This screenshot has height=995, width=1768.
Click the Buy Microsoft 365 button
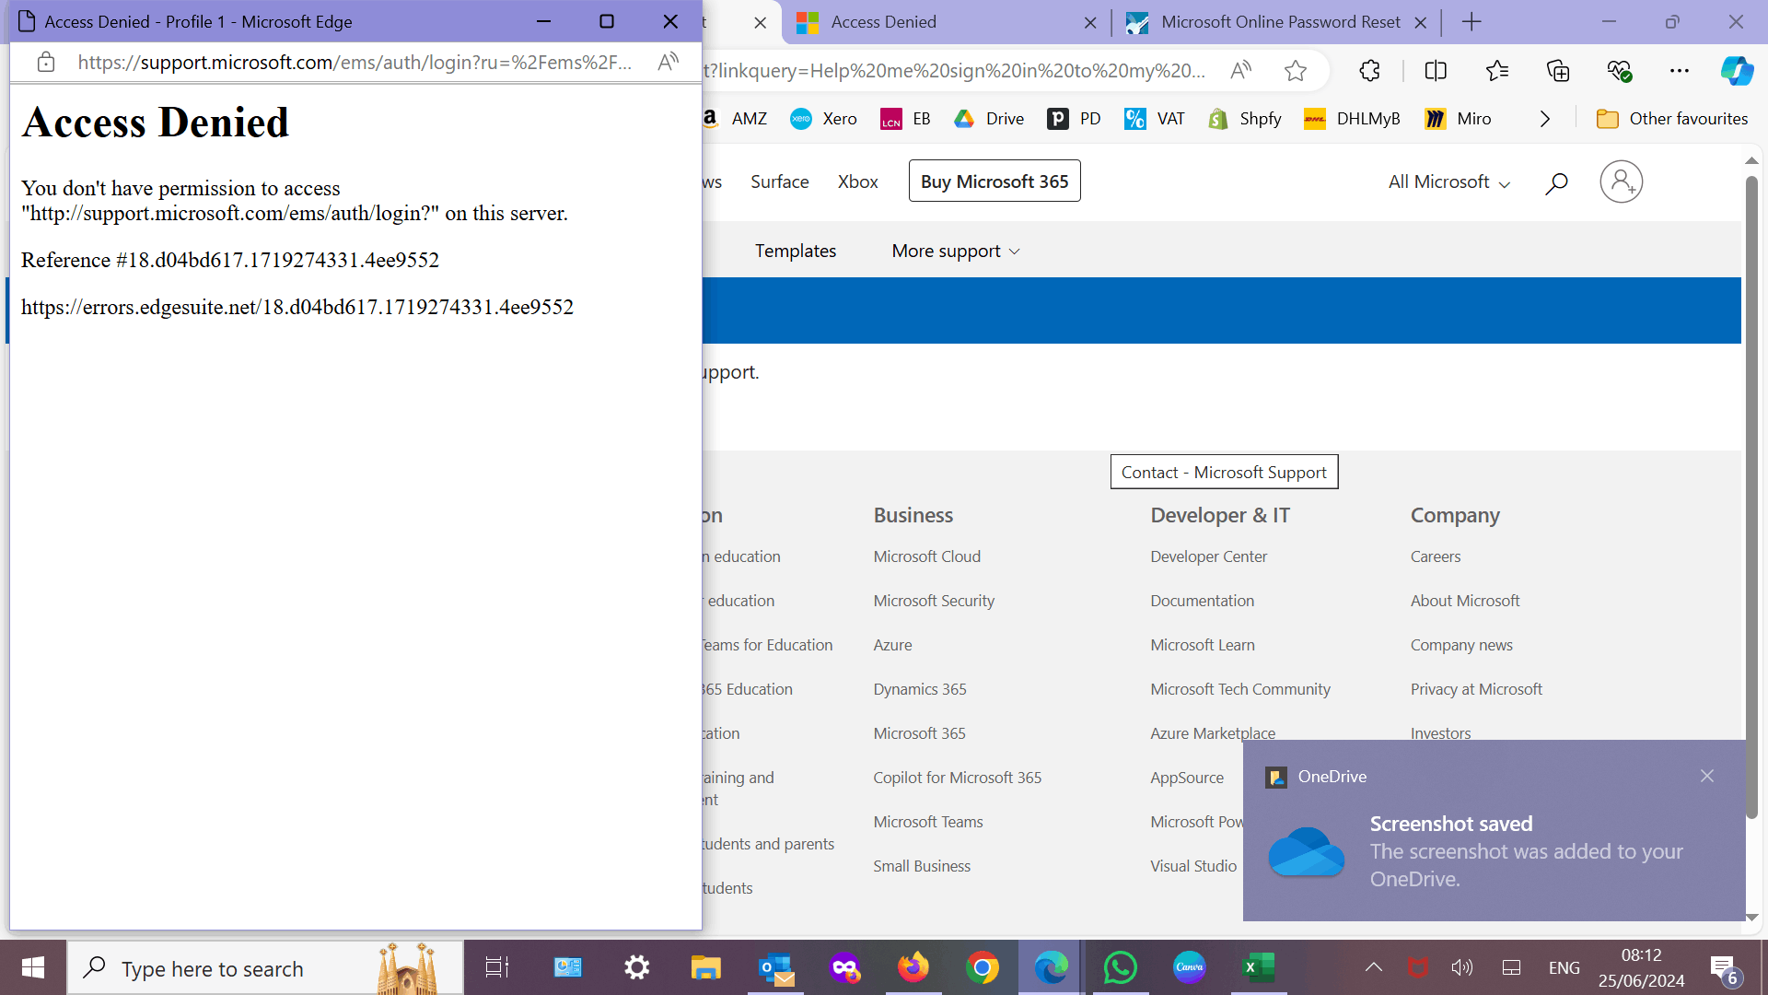[994, 181]
